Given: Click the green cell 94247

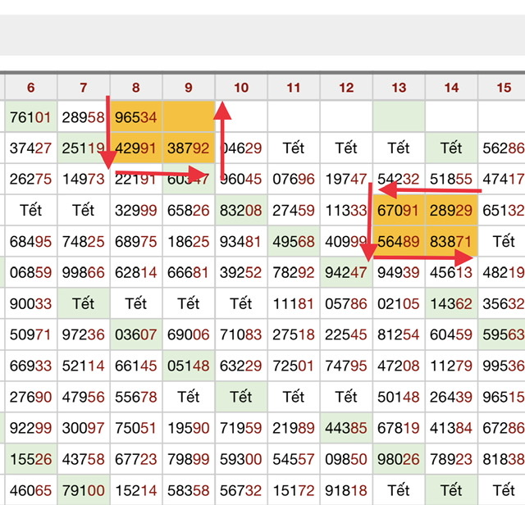Looking at the screenshot, I should (x=346, y=273).
